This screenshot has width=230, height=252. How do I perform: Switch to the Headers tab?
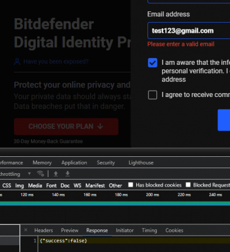43,231
